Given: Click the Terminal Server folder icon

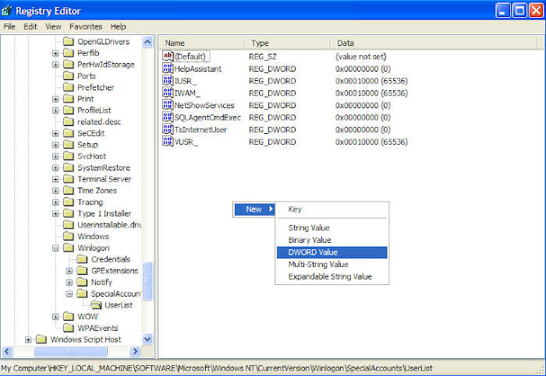Looking at the screenshot, I should [x=69, y=179].
